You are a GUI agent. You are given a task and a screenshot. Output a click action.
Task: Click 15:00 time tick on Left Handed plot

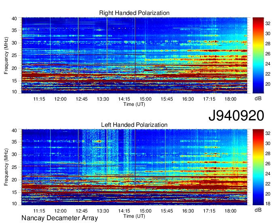click(x=146, y=211)
